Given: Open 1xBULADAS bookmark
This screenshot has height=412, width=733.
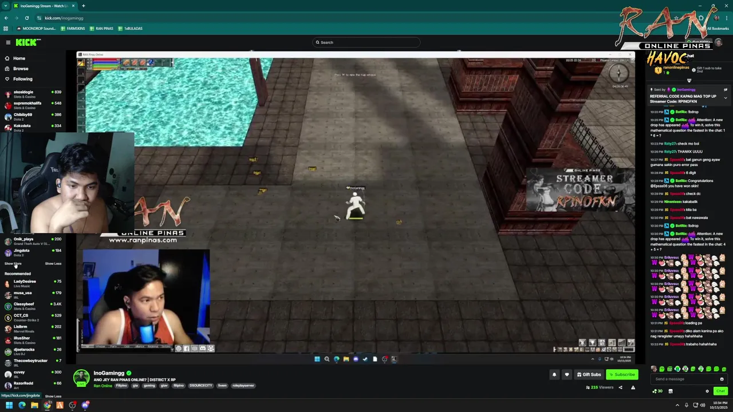Looking at the screenshot, I should [130, 29].
